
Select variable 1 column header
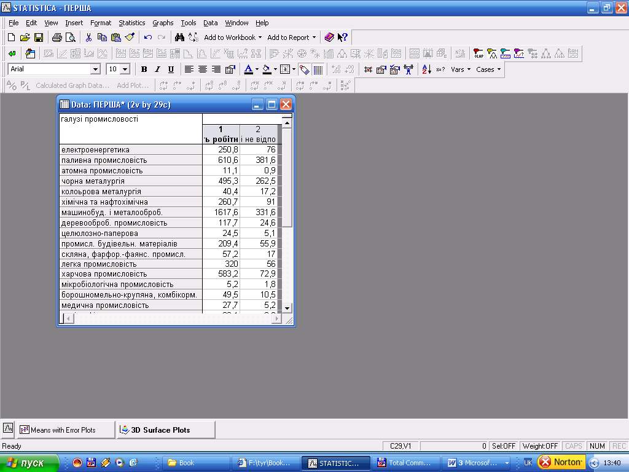221,134
